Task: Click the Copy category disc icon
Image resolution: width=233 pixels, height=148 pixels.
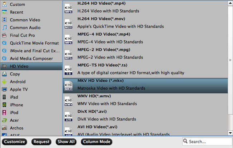Action: pyautogui.click(x=4, y=74)
